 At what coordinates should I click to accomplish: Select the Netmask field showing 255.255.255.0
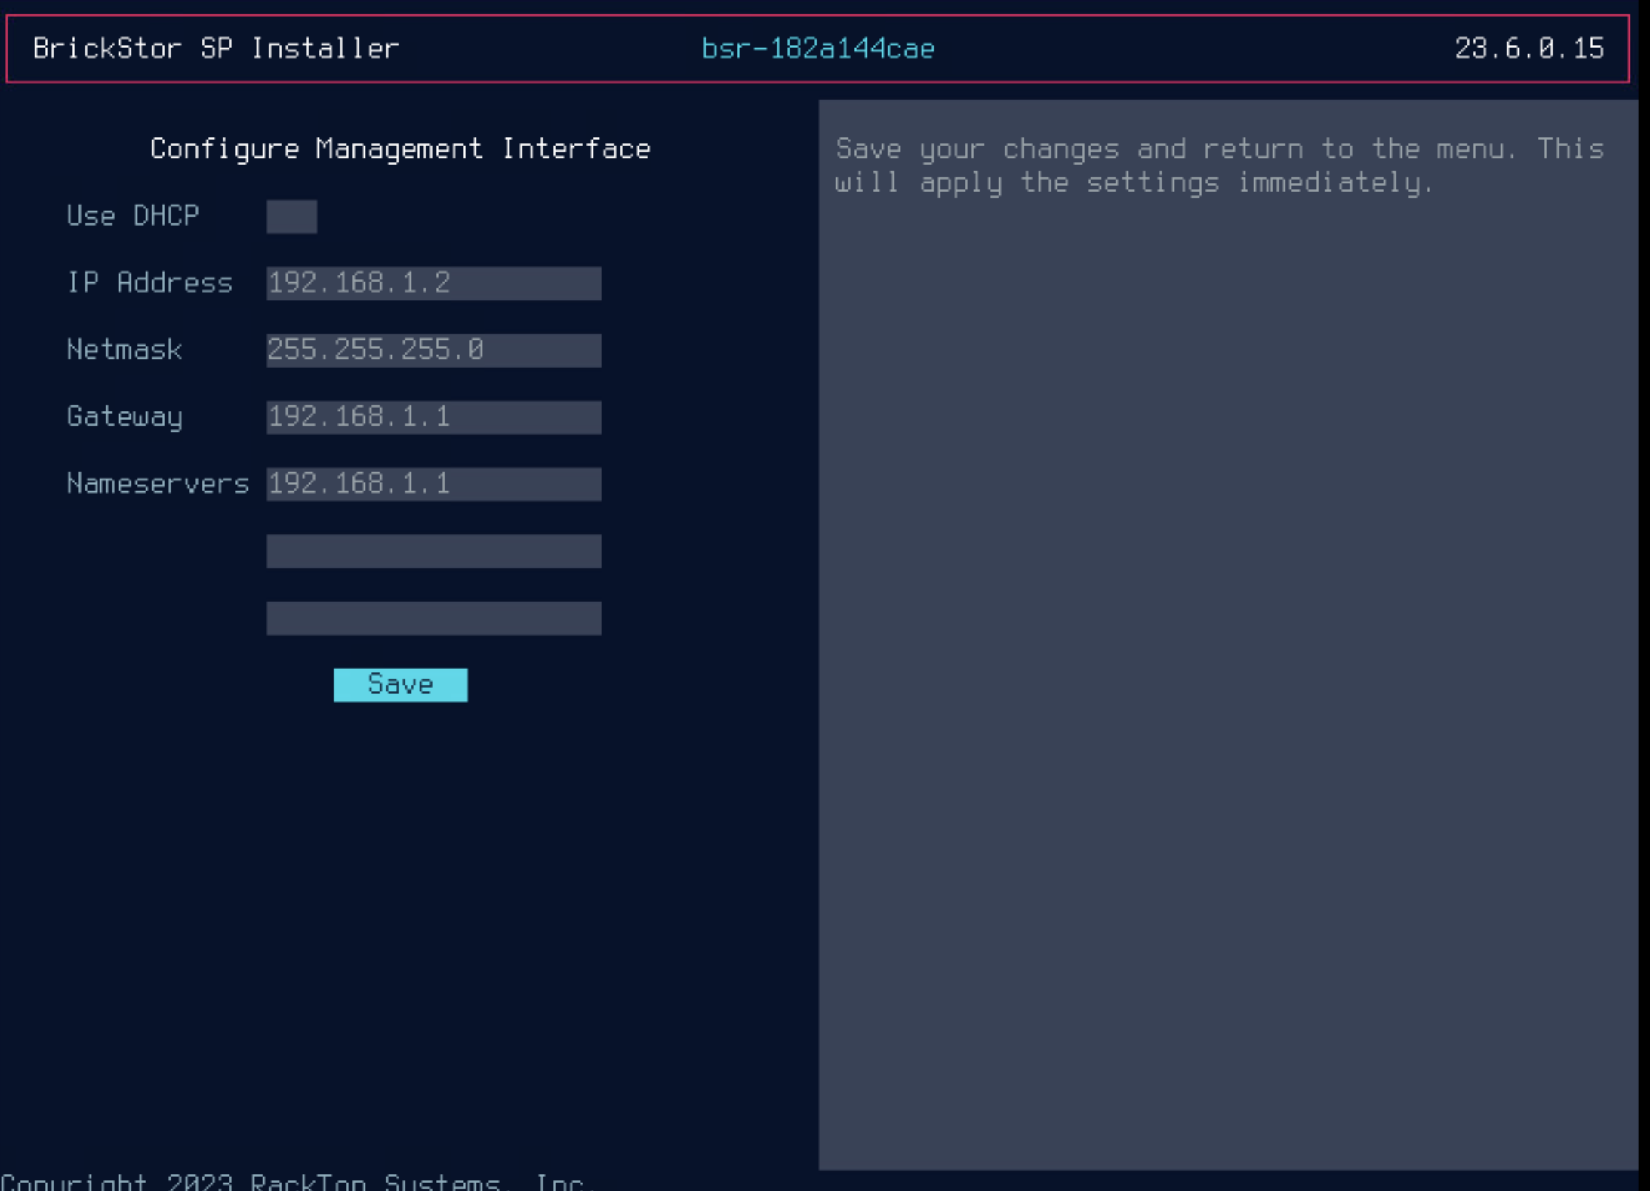433,350
